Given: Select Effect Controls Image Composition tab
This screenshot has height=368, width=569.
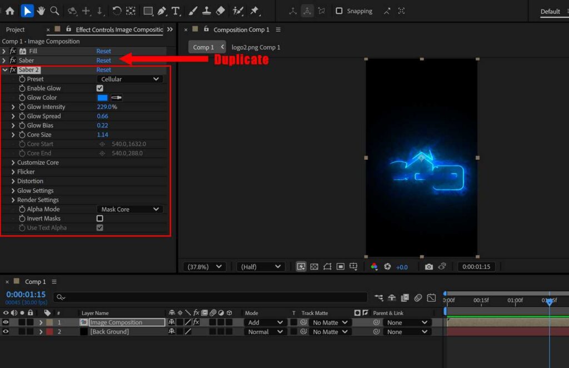Looking at the screenshot, I should (119, 30).
